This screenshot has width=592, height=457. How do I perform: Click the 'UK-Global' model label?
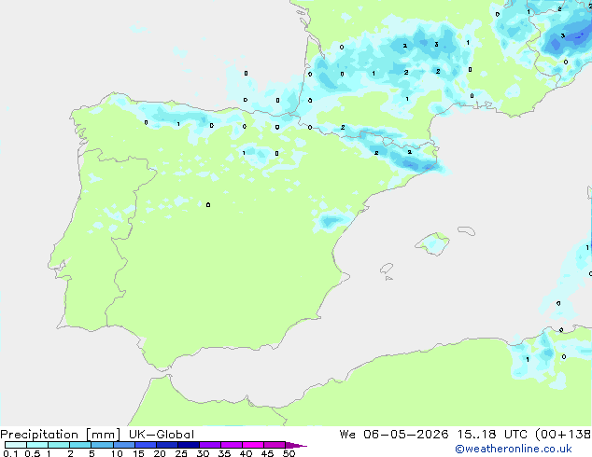(x=162, y=435)
